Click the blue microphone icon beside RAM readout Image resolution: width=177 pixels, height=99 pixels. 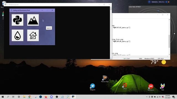pos(149,2)
